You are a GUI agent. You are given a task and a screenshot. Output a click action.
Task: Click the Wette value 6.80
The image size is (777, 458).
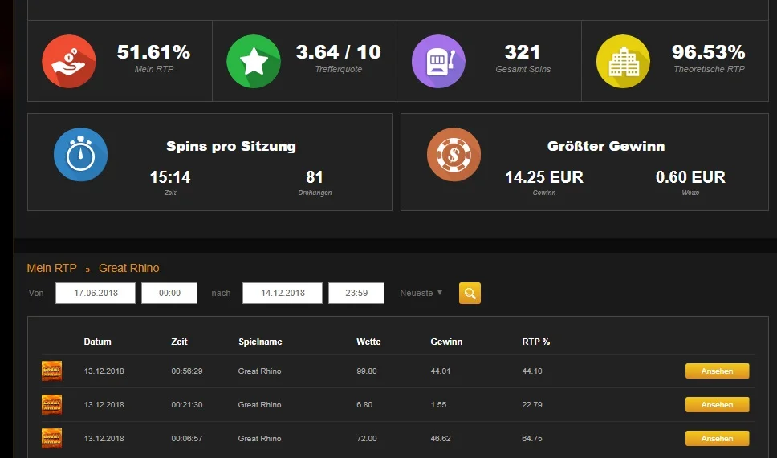(364, 404)
